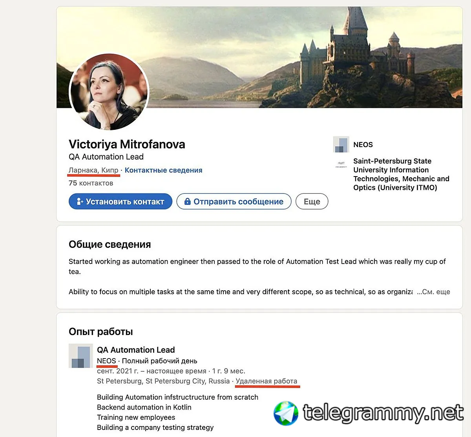Click the Установить контакт button
The width and height of the screenshot is (471, 437).
coord(120,201)
